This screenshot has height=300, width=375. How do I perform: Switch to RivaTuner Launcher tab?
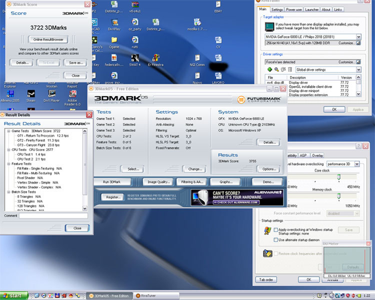pyautogui.click(x=312, y=9)
